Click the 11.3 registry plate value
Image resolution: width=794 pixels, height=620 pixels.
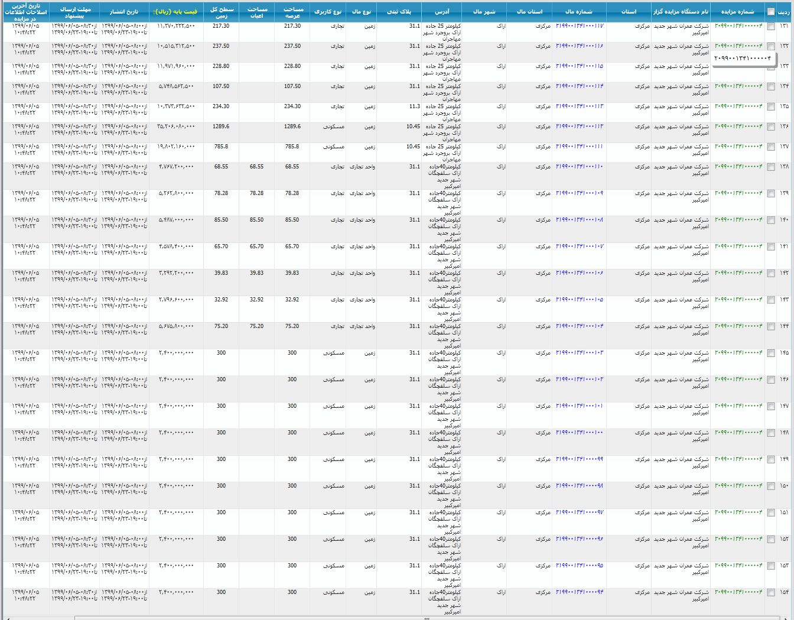pos(415,106)
